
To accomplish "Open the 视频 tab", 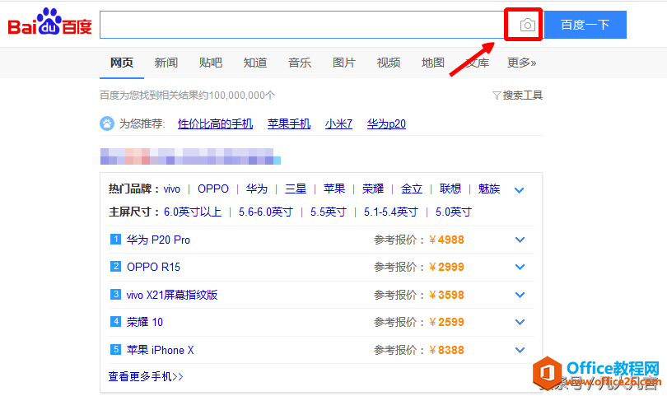I will pos(389,63).
